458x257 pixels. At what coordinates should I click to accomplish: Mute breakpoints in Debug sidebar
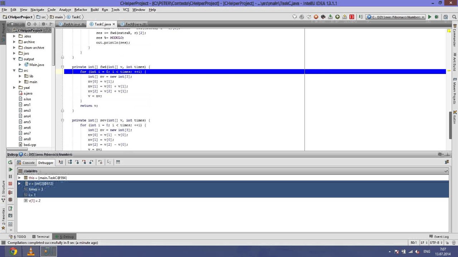pos(10,200)
